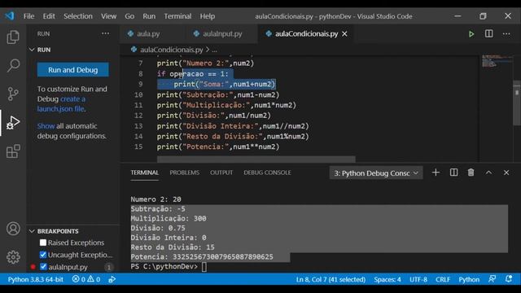Open the Python Debug Console terminal dropdown
The image size is (521, 293).
[376, 173]
